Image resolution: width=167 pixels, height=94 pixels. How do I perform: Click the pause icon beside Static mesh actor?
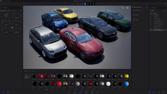pos(147,7)
